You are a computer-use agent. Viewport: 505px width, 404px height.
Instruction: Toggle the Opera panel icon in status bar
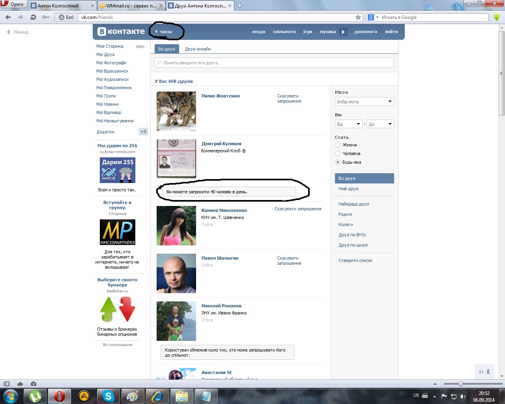(x=7, y=384)
